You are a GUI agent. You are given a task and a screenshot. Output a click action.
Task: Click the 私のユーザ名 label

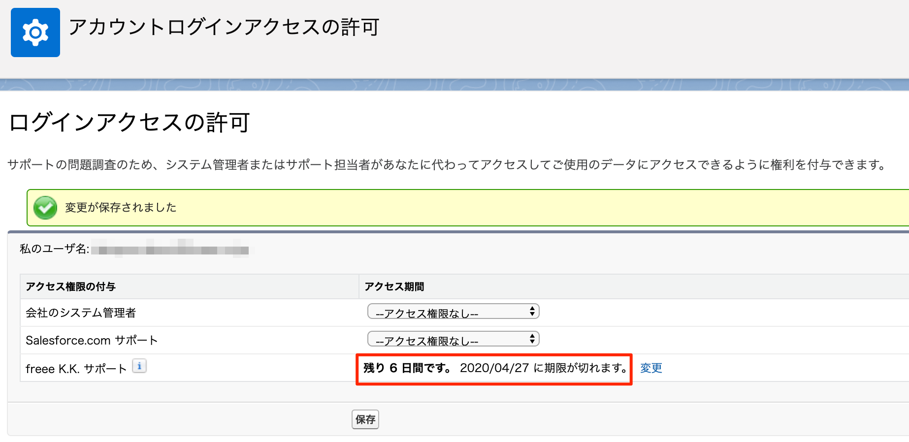click(55, 249)
